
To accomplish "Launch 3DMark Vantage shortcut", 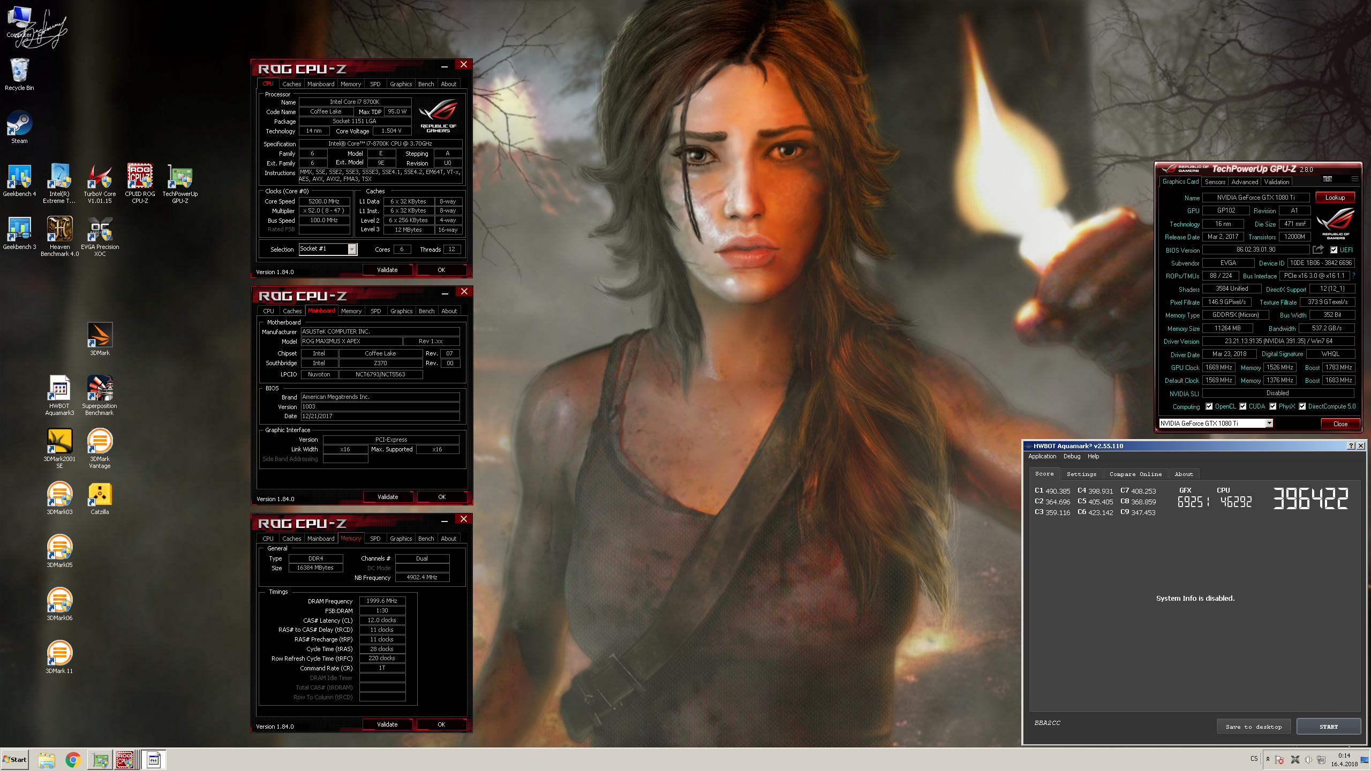I will click(100, 449).
